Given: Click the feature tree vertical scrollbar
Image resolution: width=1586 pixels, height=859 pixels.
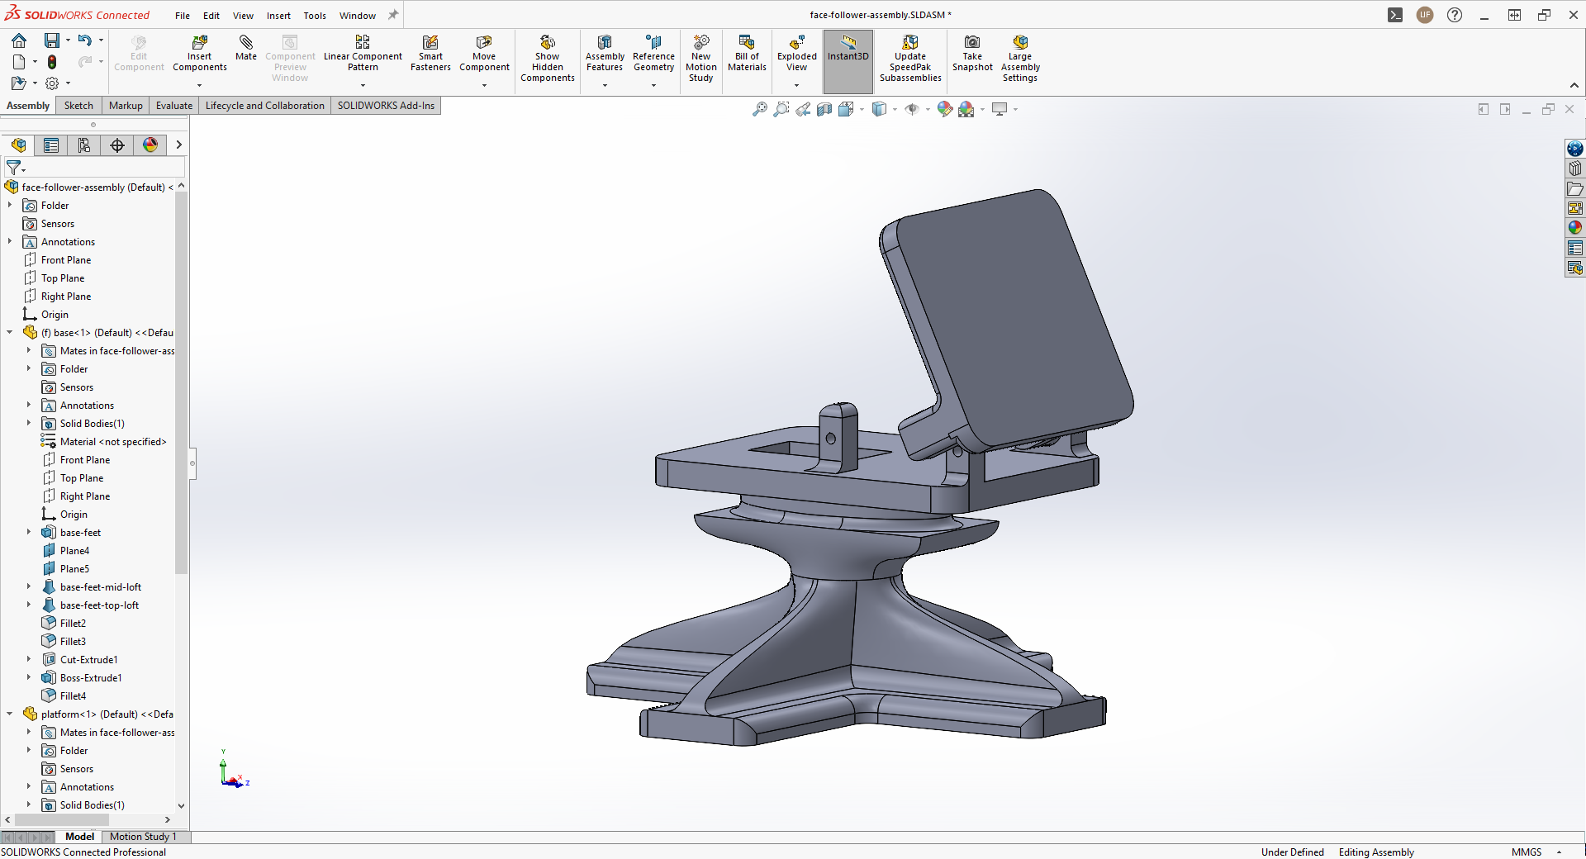Looking at the screenshot, I should (181, 382).
